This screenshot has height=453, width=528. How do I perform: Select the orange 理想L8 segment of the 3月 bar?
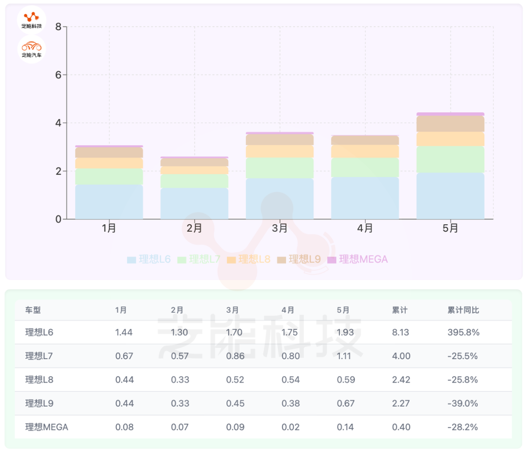point(280,151)
